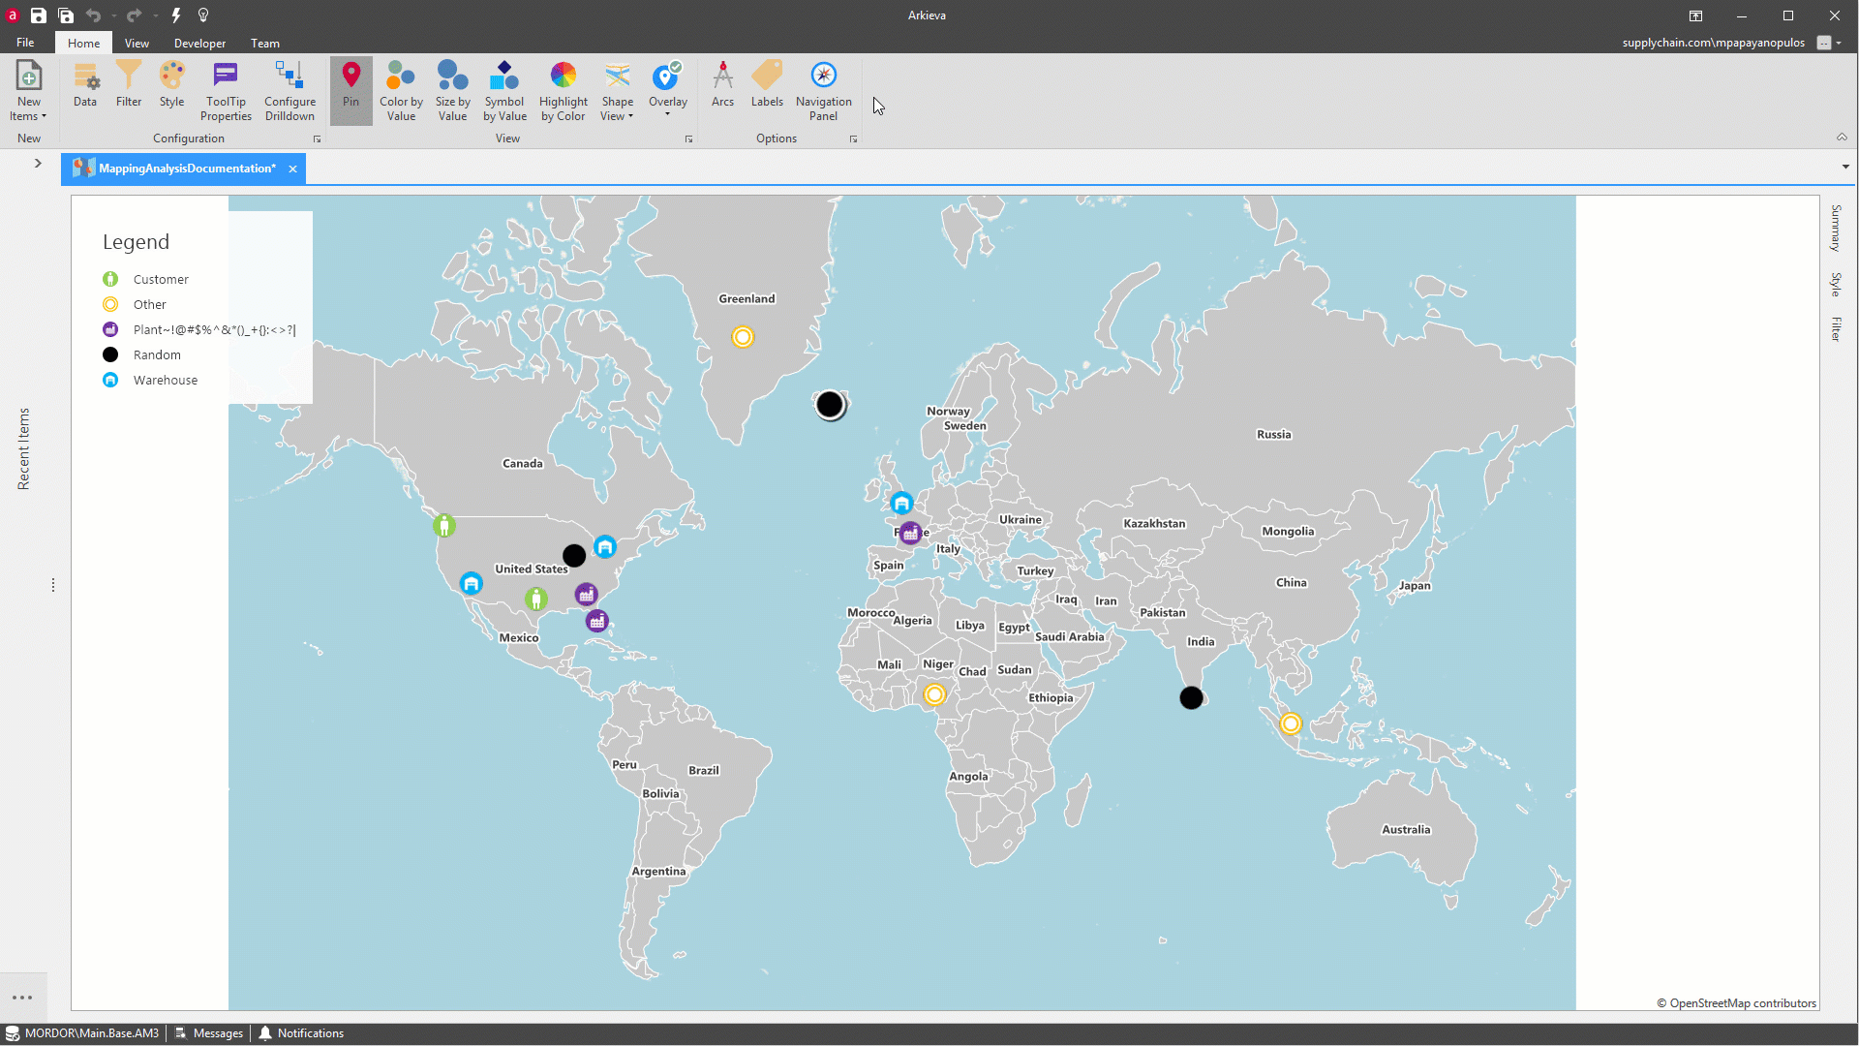1859x1046 pixels.
Task: Click the Plant purple legend icon
Action: [110, 329]
